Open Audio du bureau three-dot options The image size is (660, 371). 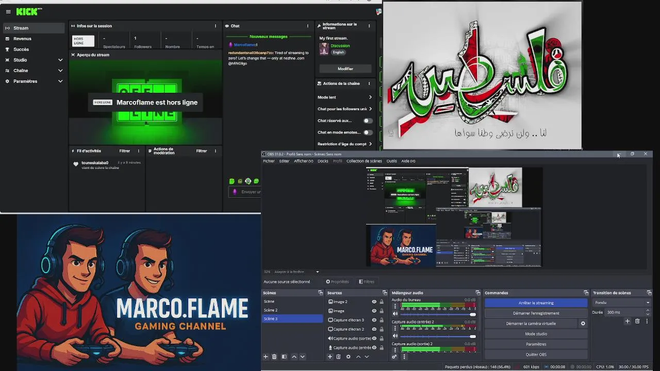(395, 307)
